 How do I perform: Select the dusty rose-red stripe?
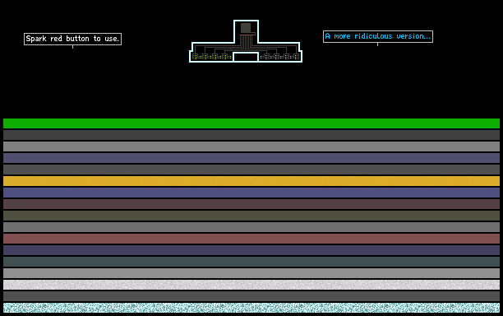tap(251, 239)
